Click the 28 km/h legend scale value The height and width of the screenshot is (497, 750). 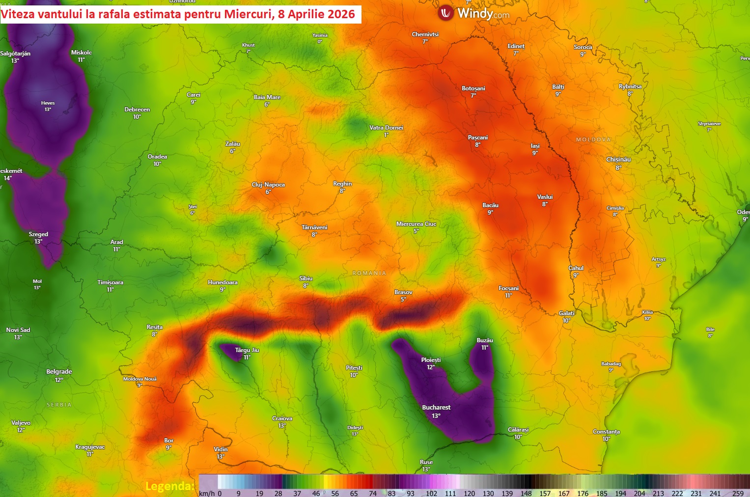[278, 494]
